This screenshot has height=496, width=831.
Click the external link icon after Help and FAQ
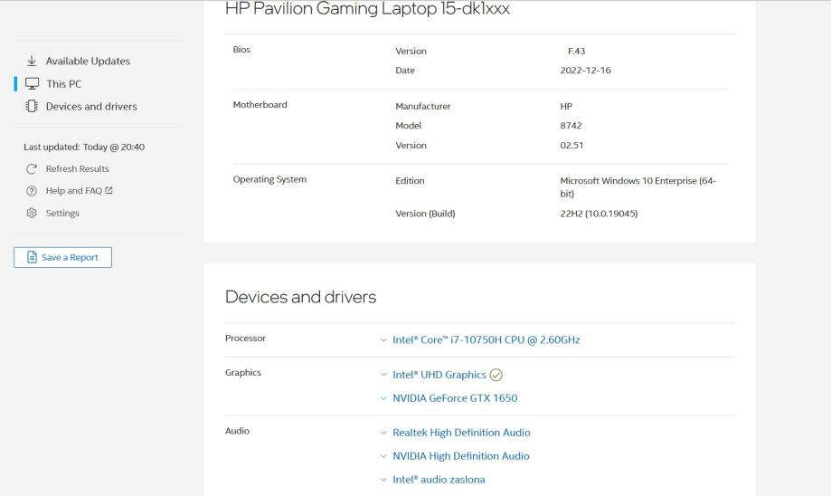(109, 191)
